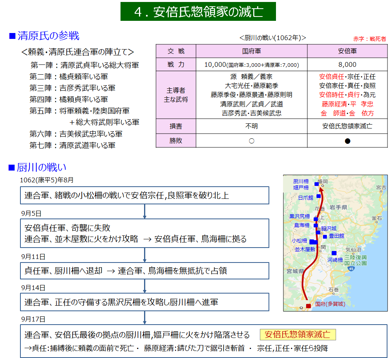Click the yellow 安倍氏惣領家滅亡 label box

(x=298, y=335)
